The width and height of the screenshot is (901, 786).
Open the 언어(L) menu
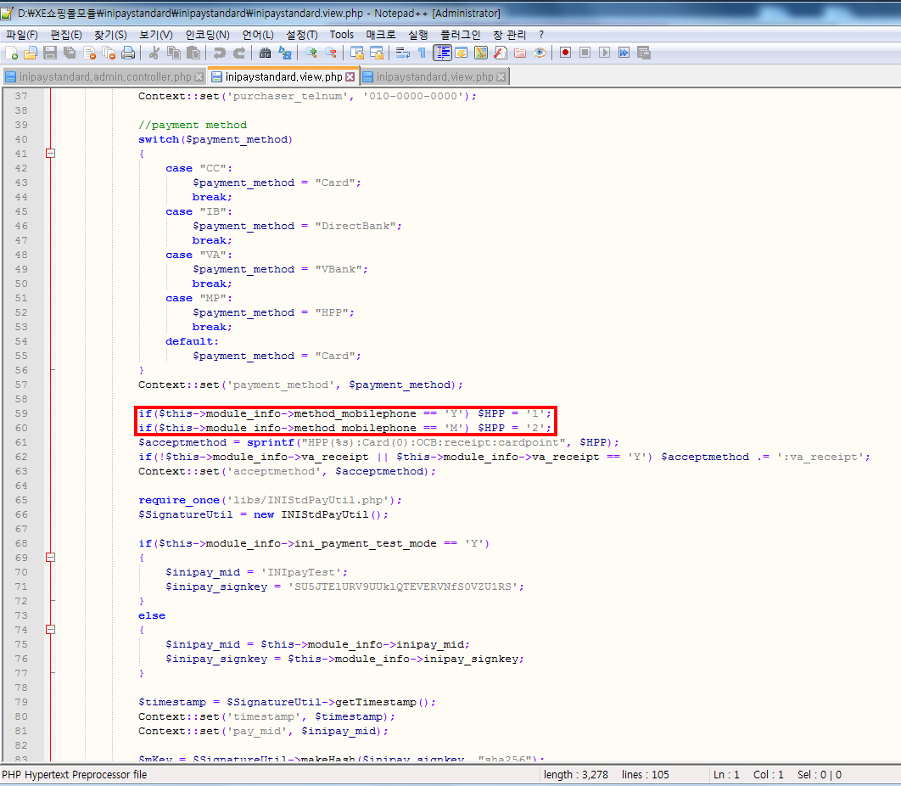tap(258, 35)
